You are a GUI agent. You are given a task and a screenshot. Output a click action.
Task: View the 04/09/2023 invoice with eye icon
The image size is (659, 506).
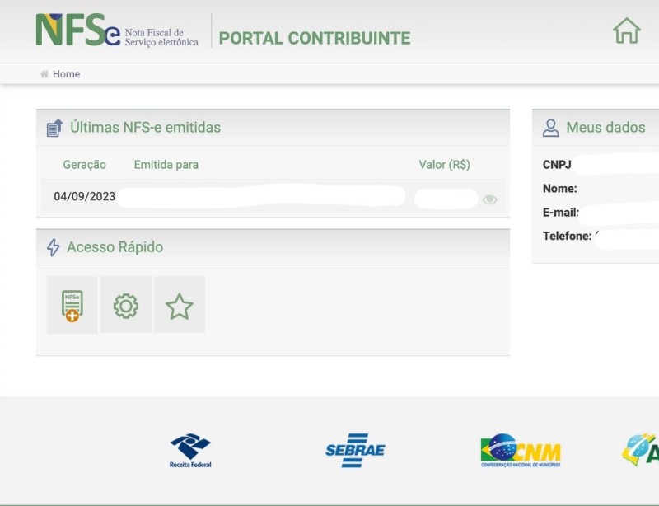click(490, 199)
